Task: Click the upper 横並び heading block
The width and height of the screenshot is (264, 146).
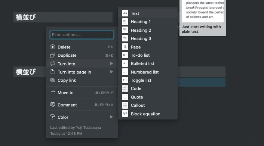Action: [x=63, y=17]
